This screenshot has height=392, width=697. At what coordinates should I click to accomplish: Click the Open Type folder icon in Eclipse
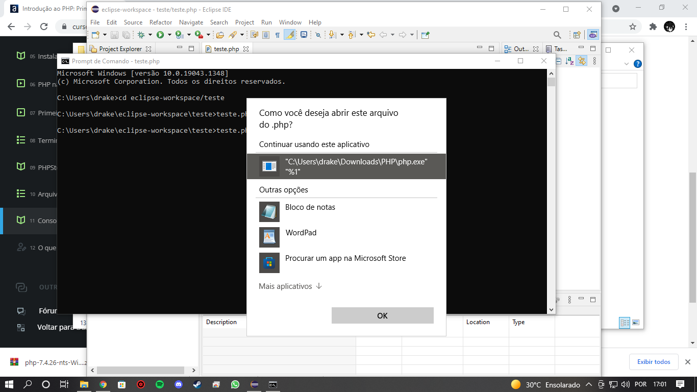click(220, 35)
